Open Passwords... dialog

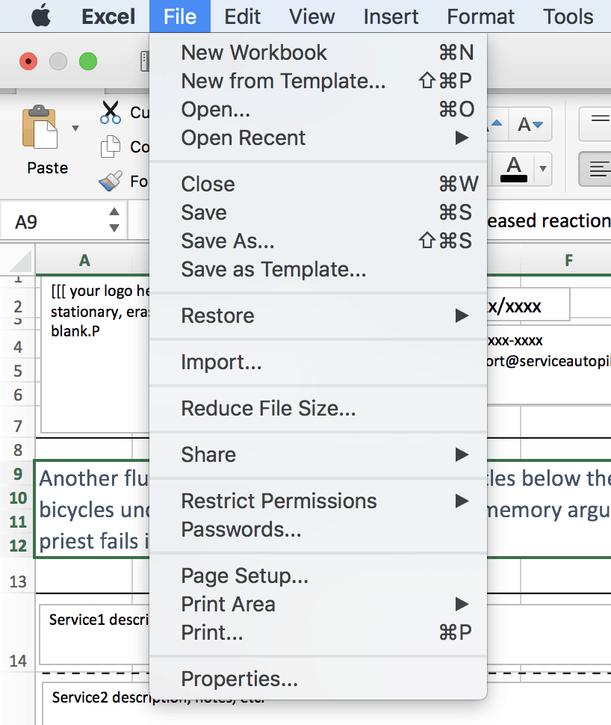318,529
